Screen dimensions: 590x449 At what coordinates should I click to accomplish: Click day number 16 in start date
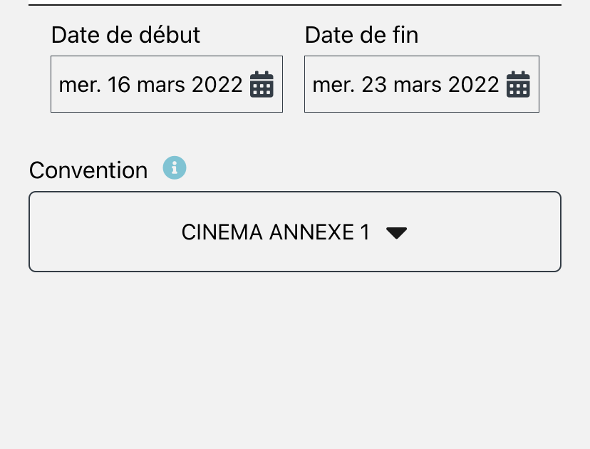[x=119, y=85]
